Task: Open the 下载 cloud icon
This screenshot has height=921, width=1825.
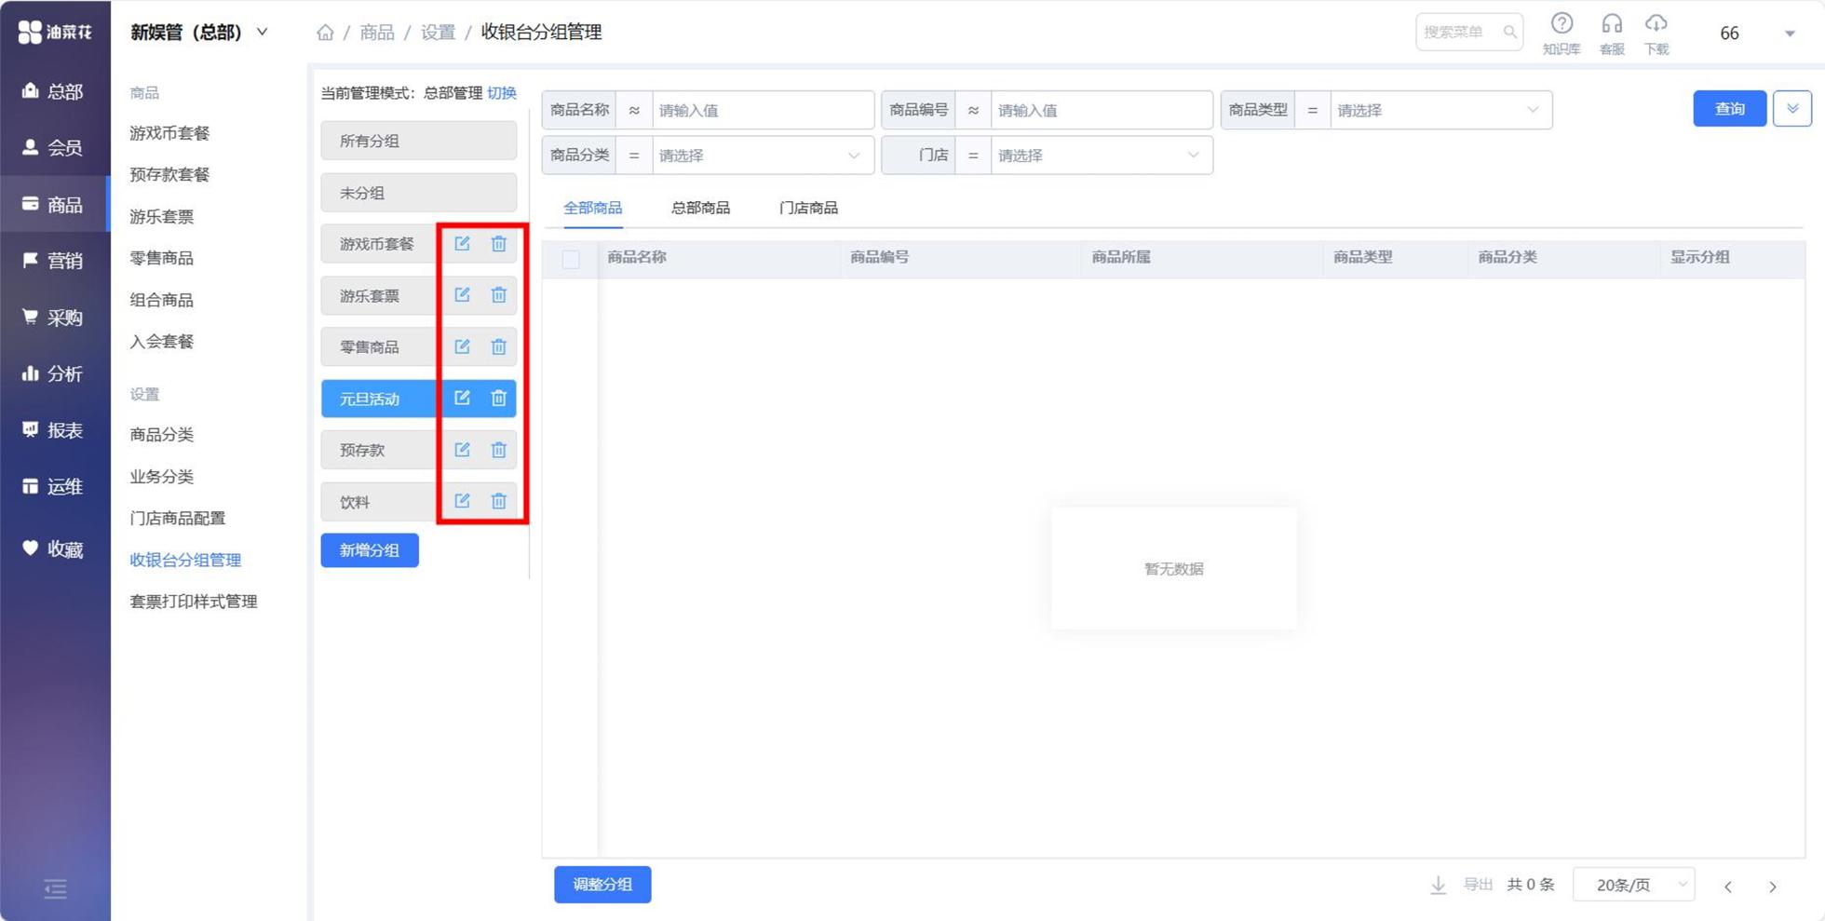Action: pos(1656,23)
